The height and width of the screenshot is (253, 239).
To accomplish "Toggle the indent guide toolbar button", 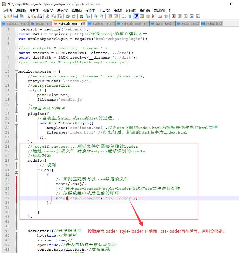I will point(136,16).
